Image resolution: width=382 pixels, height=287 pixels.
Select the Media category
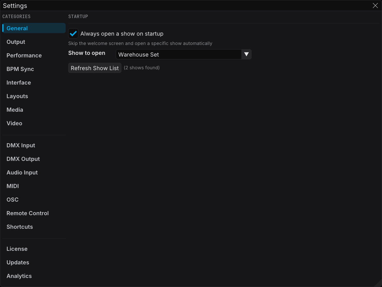[34, 110]
